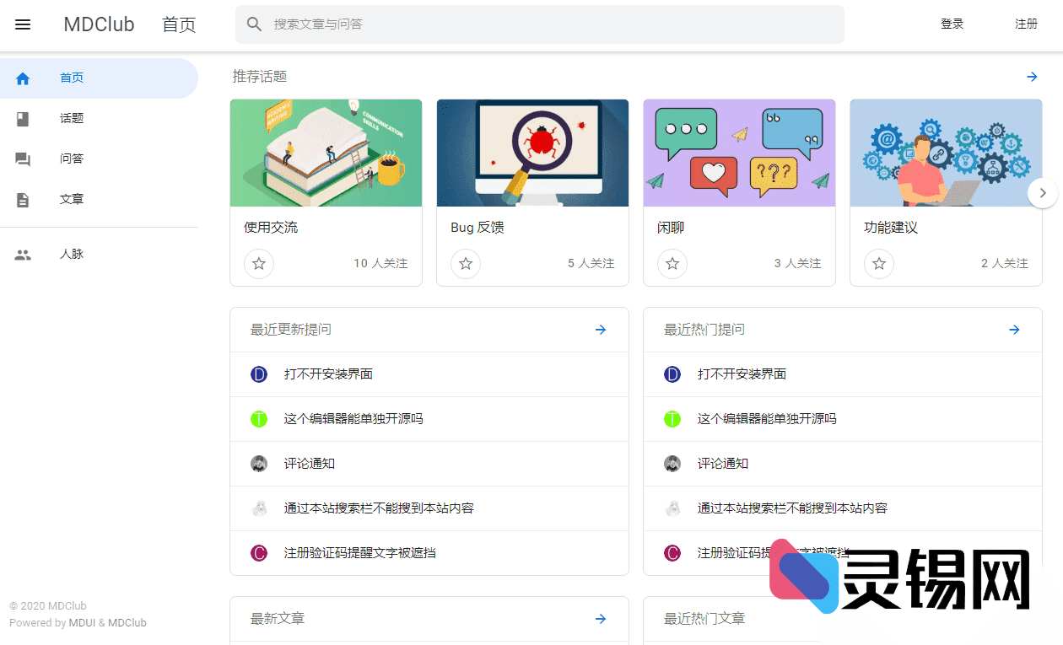Click the 登录 link
Image resolution: width=1063 pixels, height=645 pixels.
[x=952, y=24]
